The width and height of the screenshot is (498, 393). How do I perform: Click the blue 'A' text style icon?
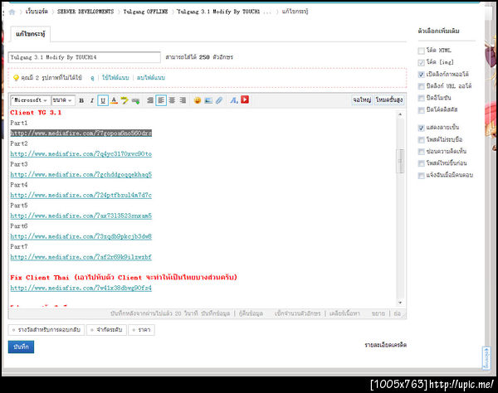[x=234, y=100]
